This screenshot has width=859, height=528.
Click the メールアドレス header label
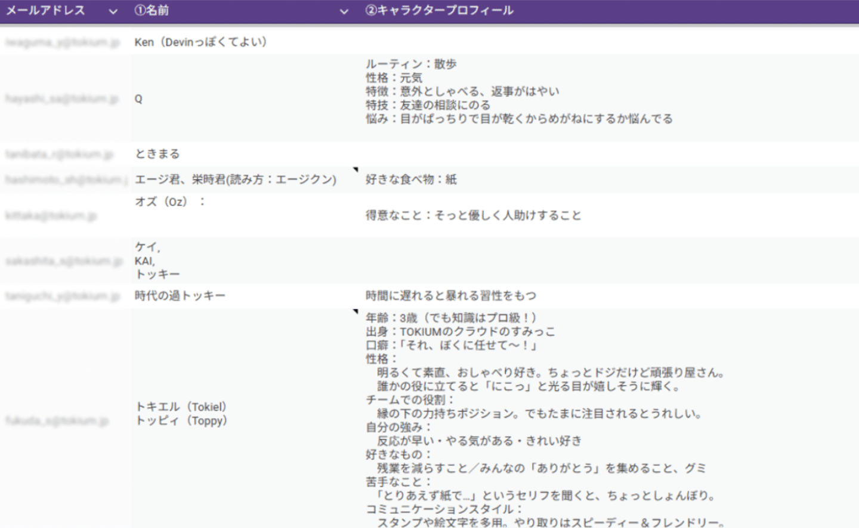[45, 11]
